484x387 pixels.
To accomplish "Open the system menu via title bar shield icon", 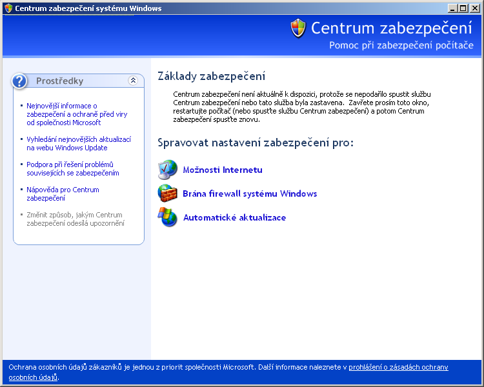I will (x=8, y=8).
